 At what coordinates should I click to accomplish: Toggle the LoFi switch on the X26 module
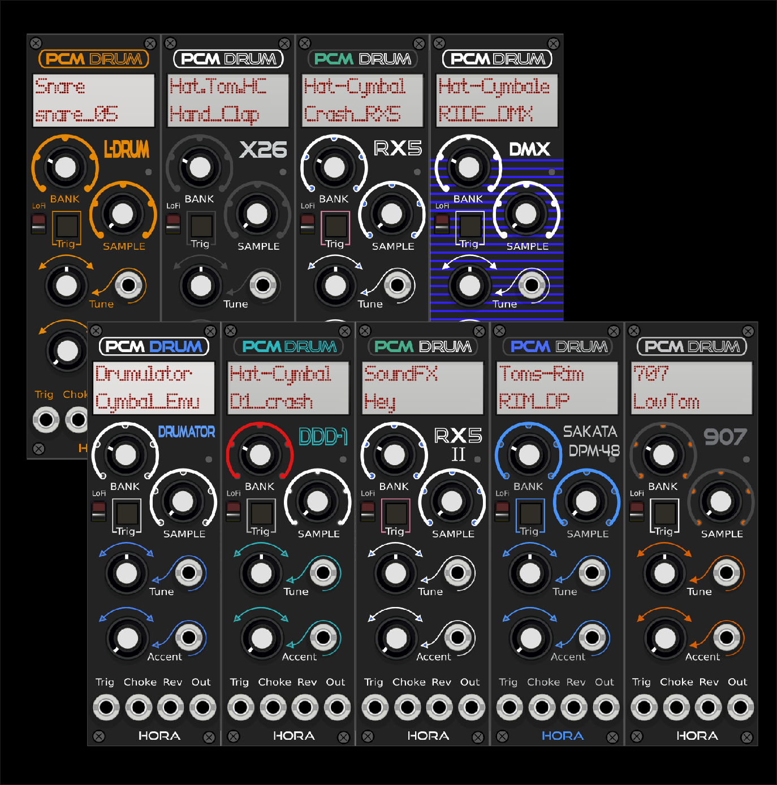pyautogui.click(x=173, y=224)
